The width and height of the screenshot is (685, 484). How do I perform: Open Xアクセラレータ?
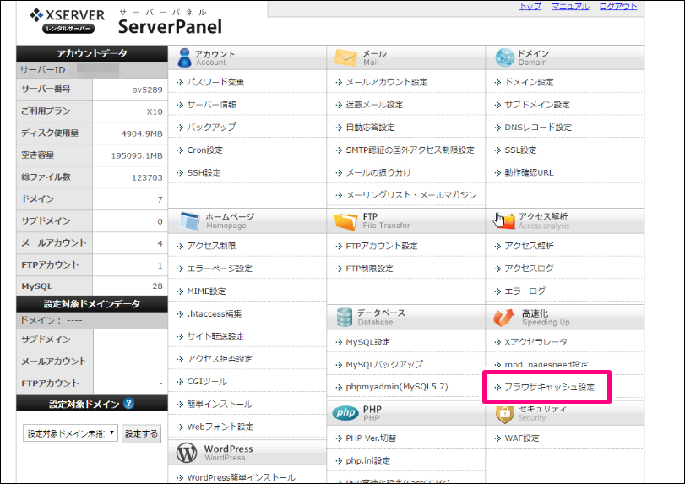point(536,341)
